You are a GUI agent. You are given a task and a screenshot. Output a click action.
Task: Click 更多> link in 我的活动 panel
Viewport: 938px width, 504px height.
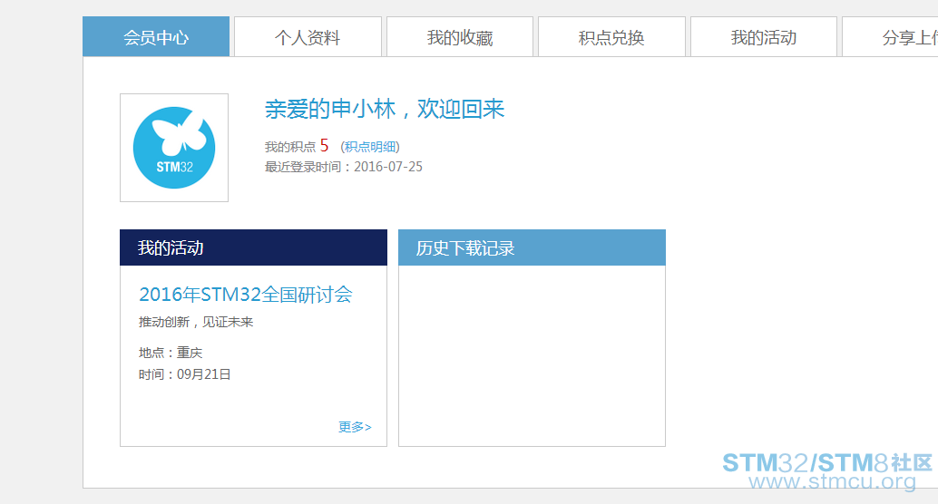355,427
